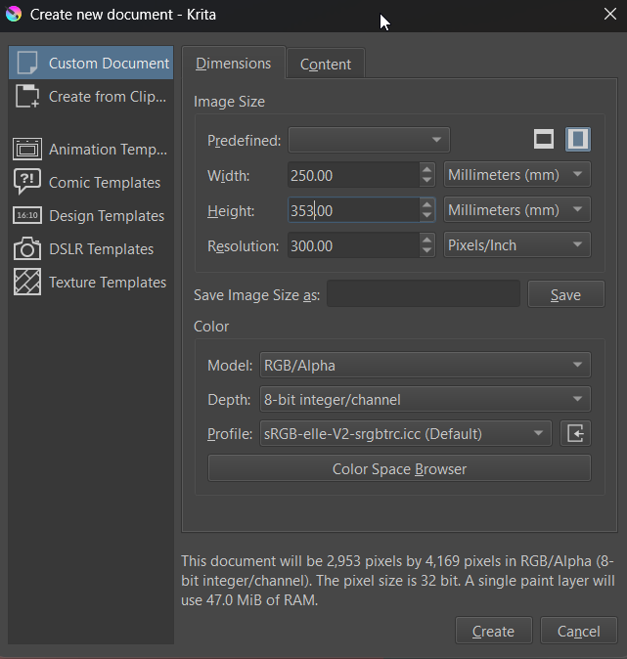Image resolution: width=627 pixels, height=659 pixels.
Task: Click the install color profile icon button
Action: coord(575,433)
